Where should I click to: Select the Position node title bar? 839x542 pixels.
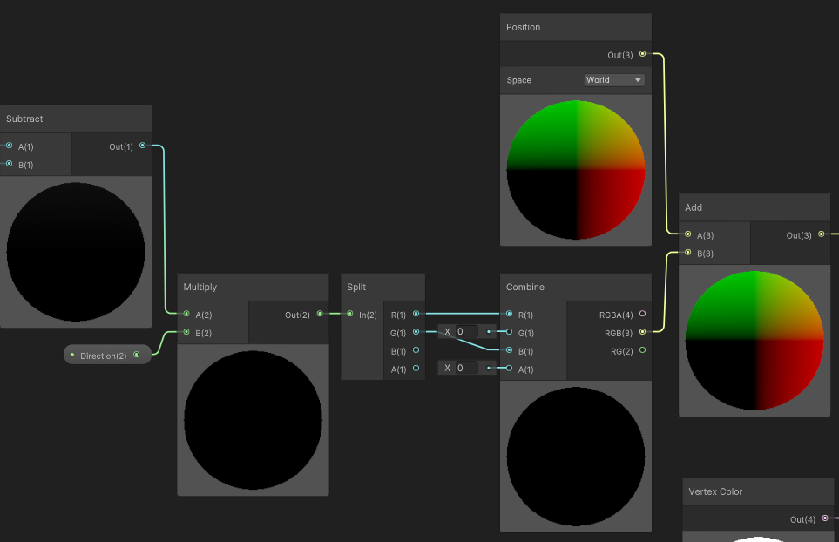(576, 27)
